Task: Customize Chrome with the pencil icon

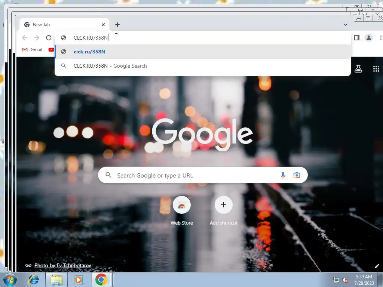Action: (377, 266)
